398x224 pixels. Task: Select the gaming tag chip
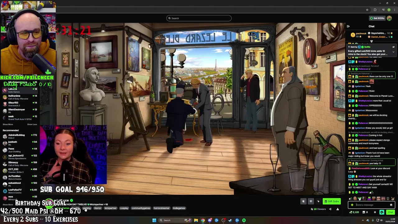tap(87, 208)
